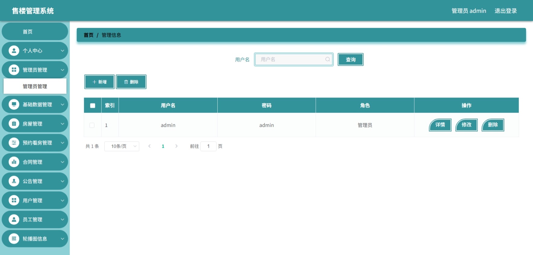The height and width of the screenshot is (255, 533).
Task: Open the 员工管理 sidebar menu
Action: (x=35, y=219)
